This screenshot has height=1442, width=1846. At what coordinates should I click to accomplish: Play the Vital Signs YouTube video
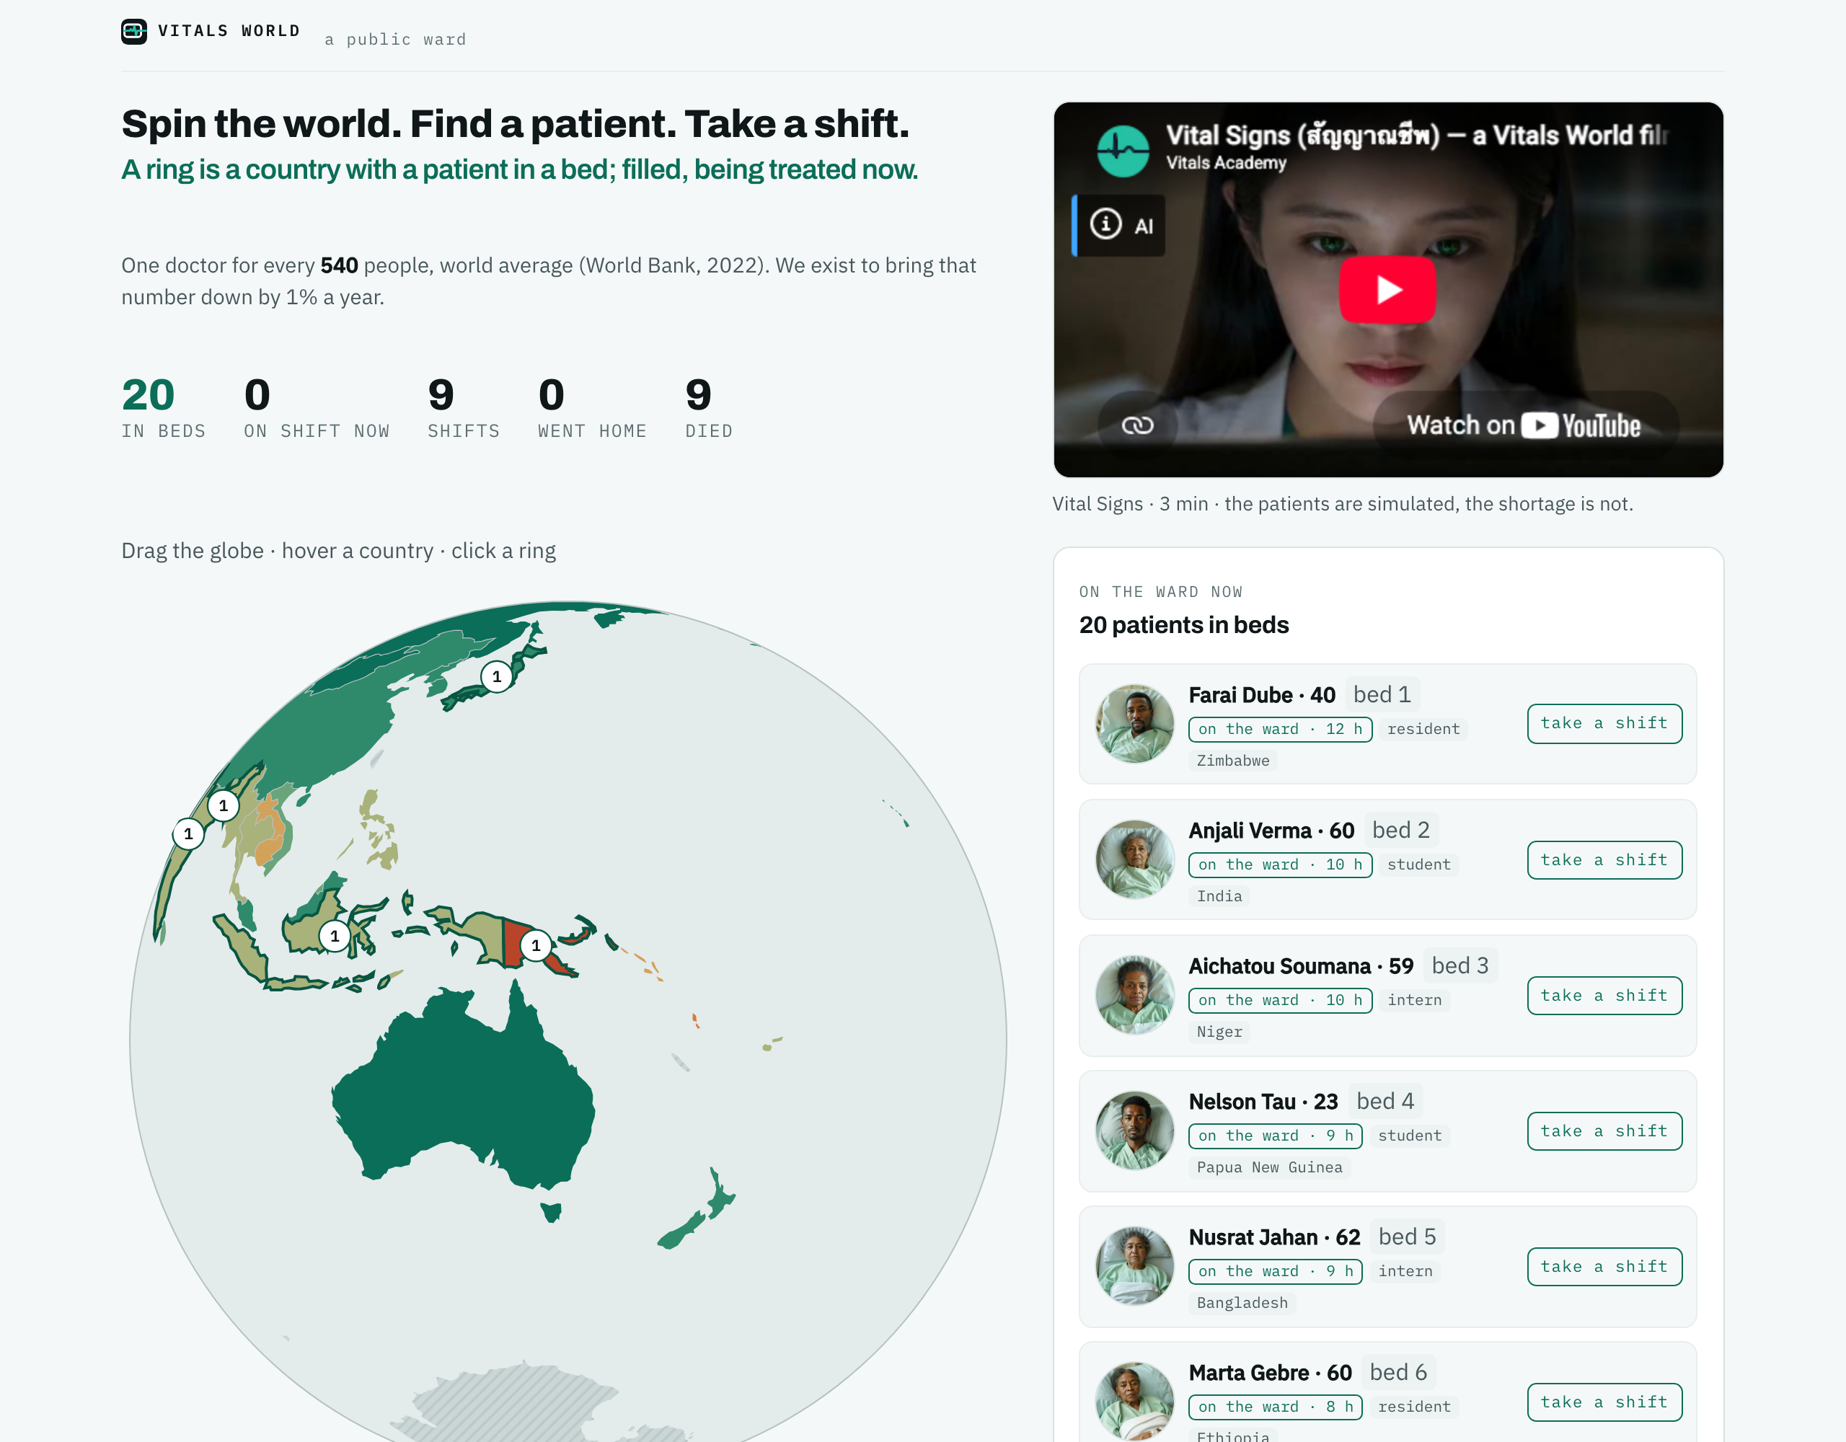pos(1387,290)
